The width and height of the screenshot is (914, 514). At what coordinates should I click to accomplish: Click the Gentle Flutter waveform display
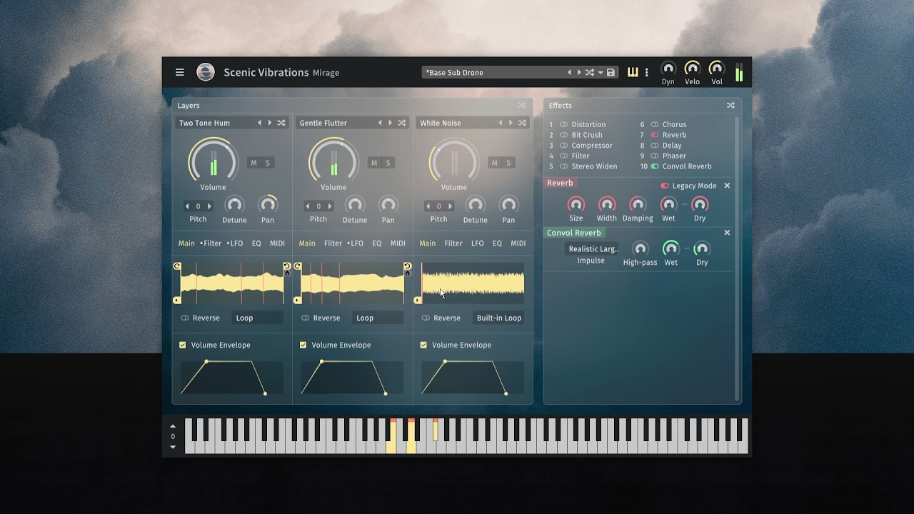tap(353, 283)
